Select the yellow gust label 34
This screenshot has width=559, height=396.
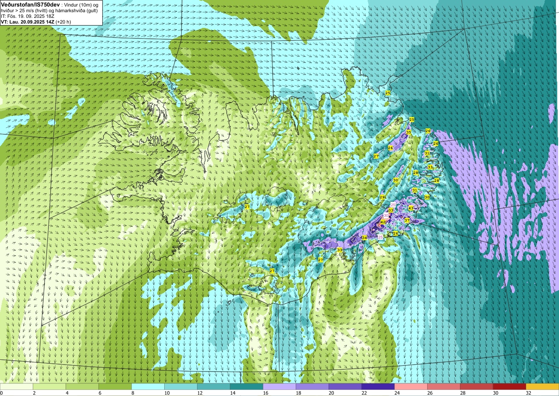coord(365,238)
